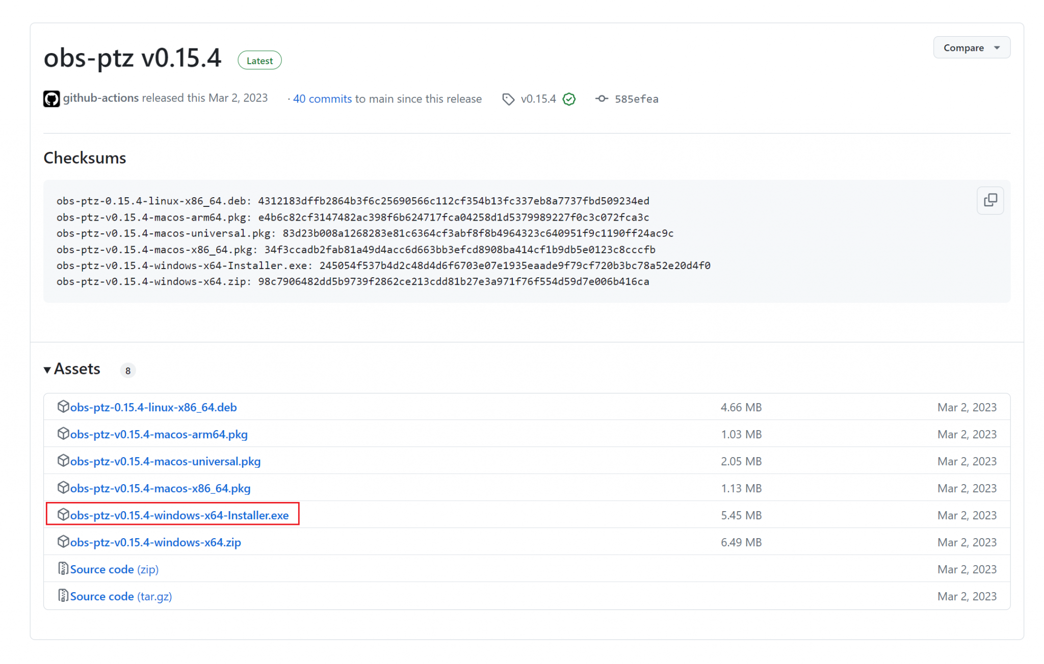Download obs-ptz-v0.15.4-macos-x86_64.pkg
1044x664 pixels.
[x=160, y=488]
